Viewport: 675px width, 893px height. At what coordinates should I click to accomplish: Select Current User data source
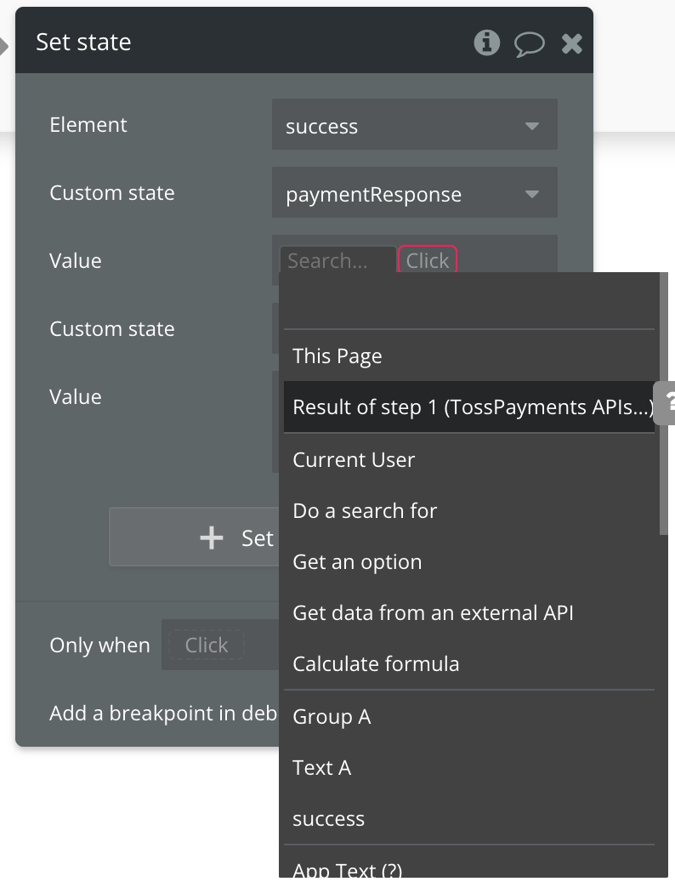(x=354, y=460)
